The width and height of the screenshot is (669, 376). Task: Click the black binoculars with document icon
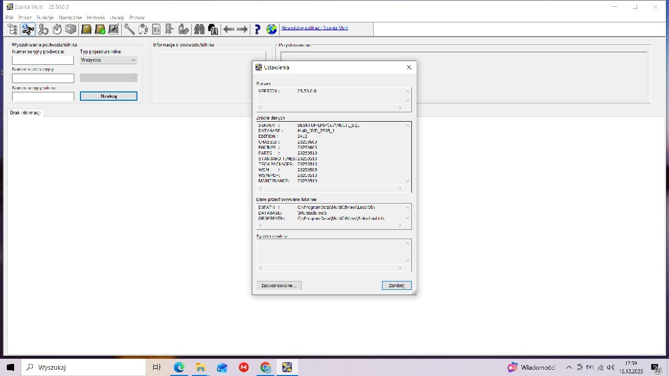point(213,29)
